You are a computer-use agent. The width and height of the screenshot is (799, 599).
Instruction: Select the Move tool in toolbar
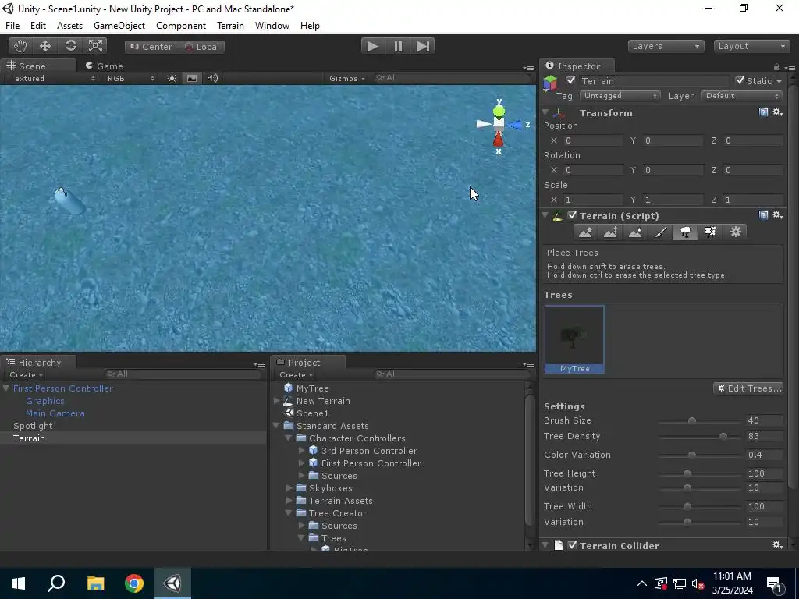click(45, 46)
